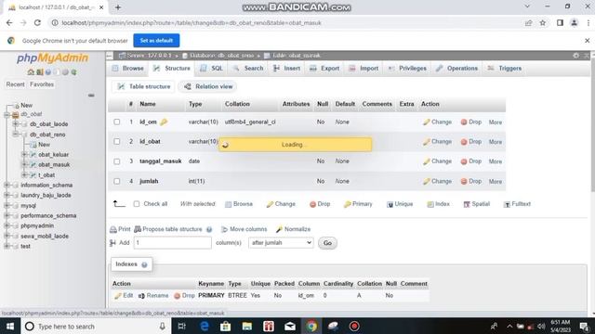Viewport: 595px width, 334px height.
Task: Open phpMyAdmin home icon in sidebar
Action: [31, 72]
